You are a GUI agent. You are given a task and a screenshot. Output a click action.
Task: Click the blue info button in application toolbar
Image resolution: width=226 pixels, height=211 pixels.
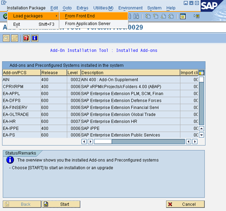click(35, 38)
